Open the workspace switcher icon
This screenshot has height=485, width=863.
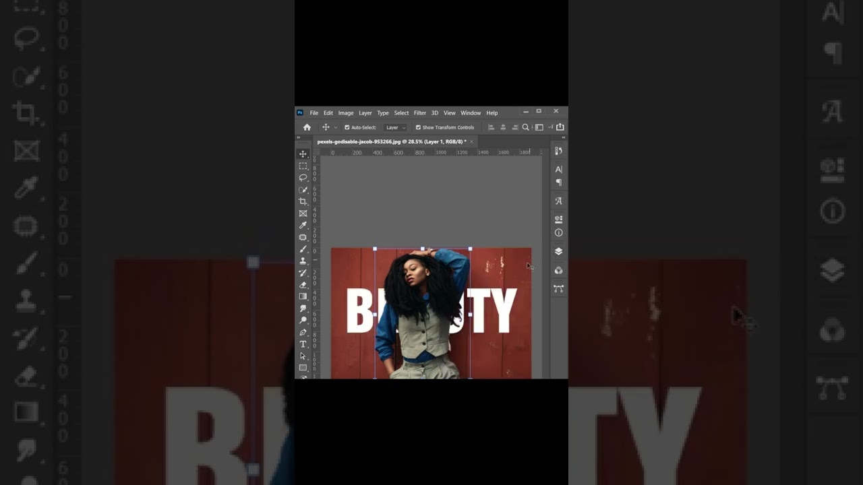(540, 127)
